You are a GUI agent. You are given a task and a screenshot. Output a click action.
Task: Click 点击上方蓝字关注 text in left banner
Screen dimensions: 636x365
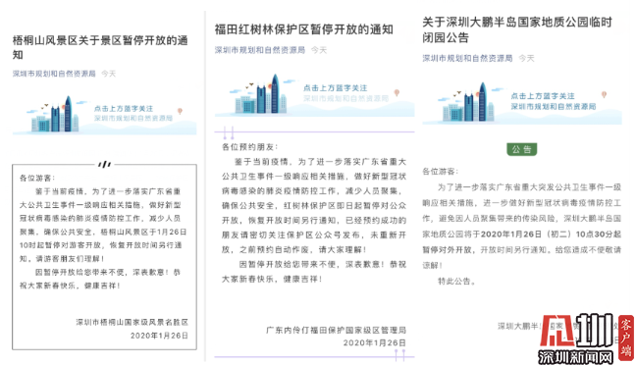[x=124, y=109]
